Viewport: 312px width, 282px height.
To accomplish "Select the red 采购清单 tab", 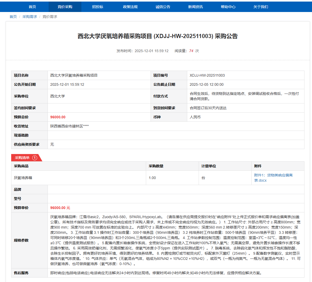I will click(22, 158).
